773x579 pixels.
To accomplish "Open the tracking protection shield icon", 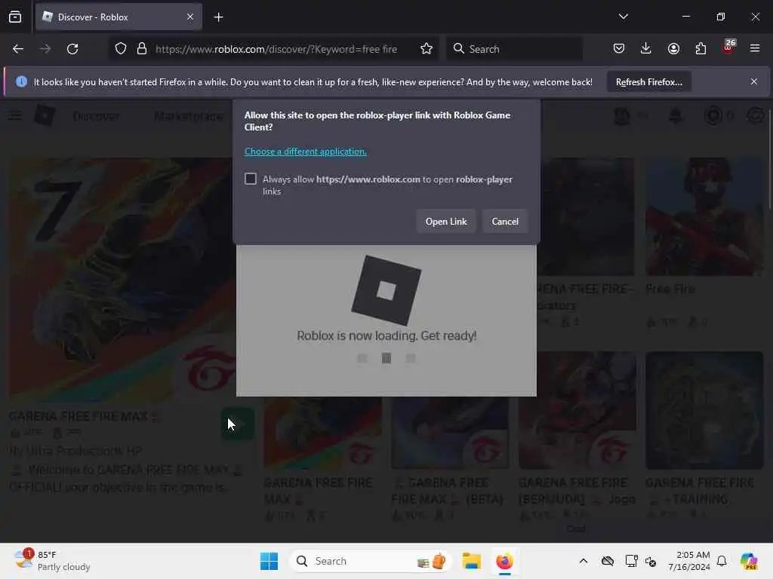I will 121,49.
